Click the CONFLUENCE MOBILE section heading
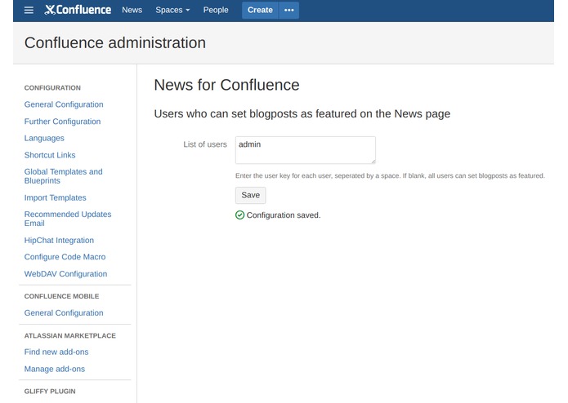568x403 pixels. 61,296
